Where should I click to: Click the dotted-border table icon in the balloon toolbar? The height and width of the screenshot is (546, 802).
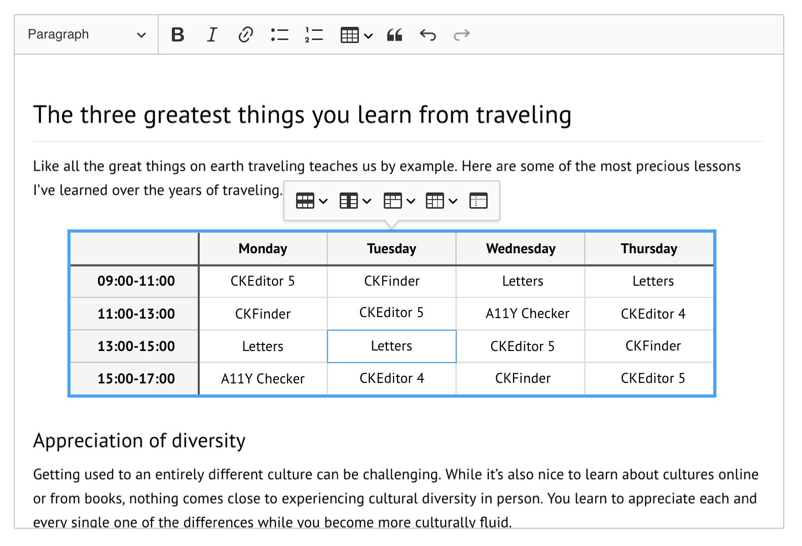tap(478, 201)
